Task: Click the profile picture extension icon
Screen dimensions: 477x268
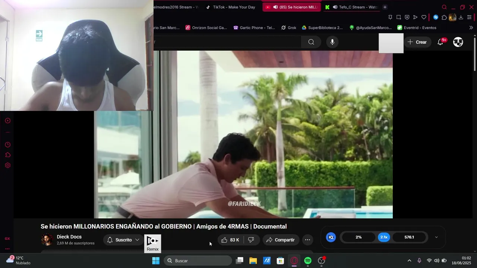Action: pyautogui.click(x=452, y=17)
